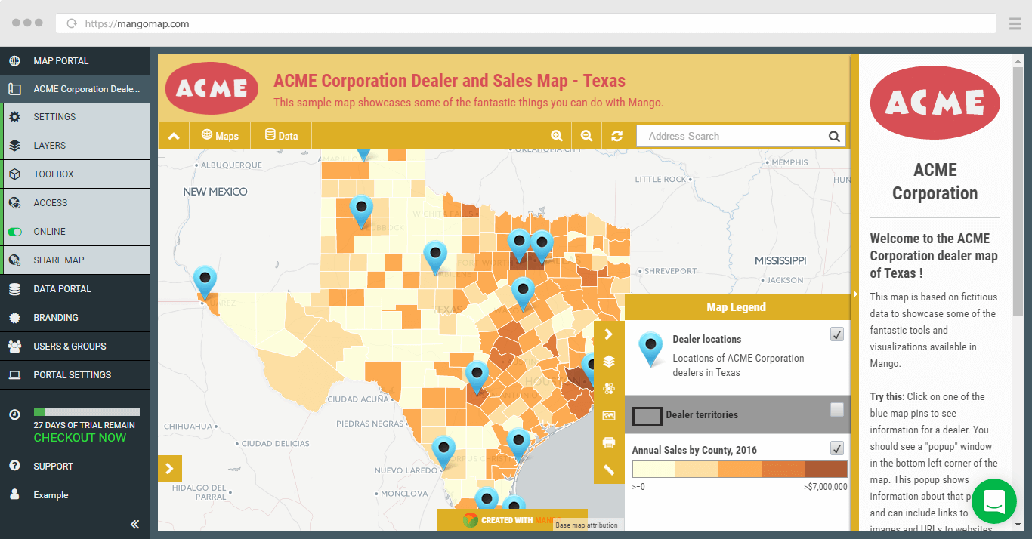This screenshot has width=1032, height=539.
Task: Open the browser hamburger menu
Action: [x=1015, y=23]
